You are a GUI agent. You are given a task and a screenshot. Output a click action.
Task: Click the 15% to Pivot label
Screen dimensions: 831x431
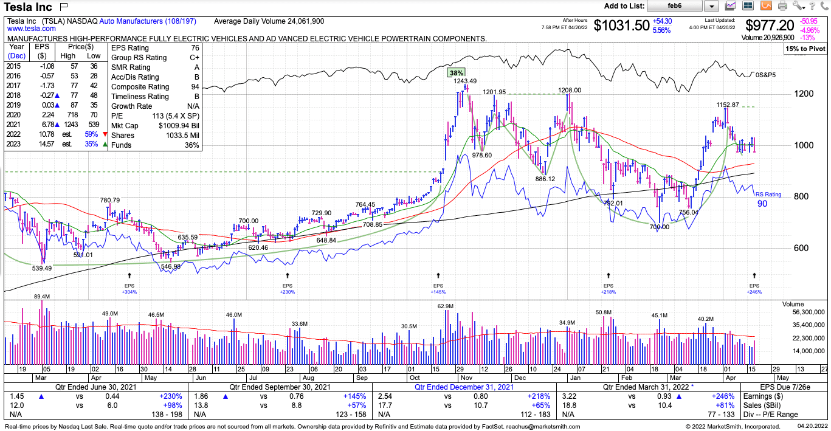(805, 49)
